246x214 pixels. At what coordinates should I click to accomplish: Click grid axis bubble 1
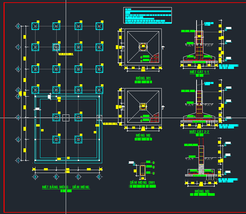tap(18, 160)
